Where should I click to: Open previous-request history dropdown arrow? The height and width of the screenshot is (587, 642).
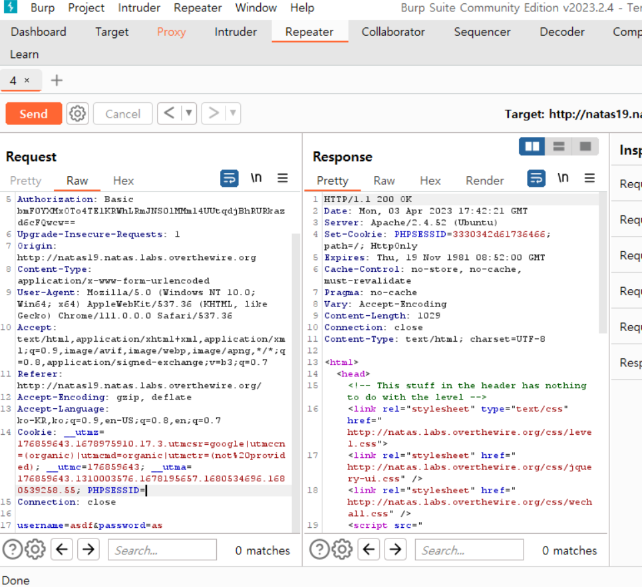point(189,113)
